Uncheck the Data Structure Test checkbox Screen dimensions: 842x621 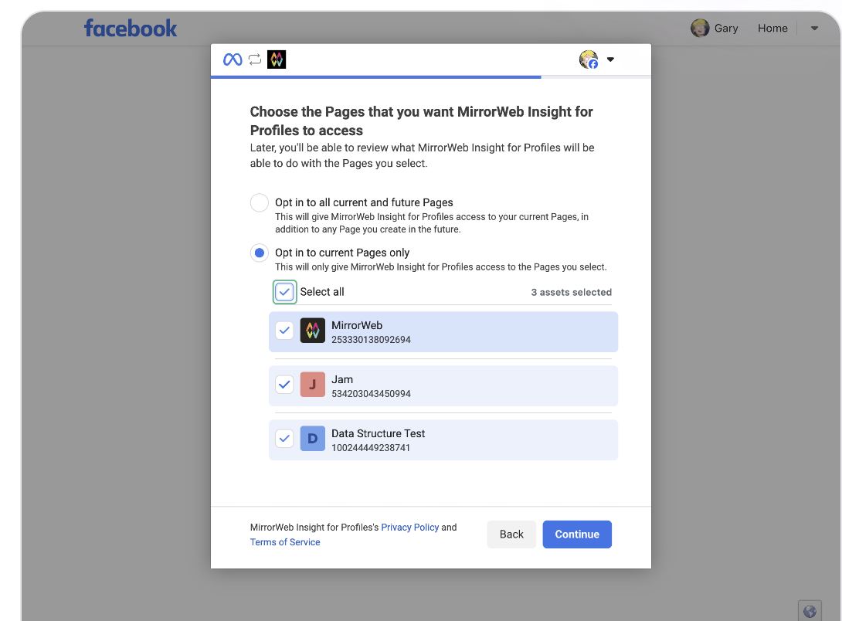pyautogui.click(x=284, y=439)
